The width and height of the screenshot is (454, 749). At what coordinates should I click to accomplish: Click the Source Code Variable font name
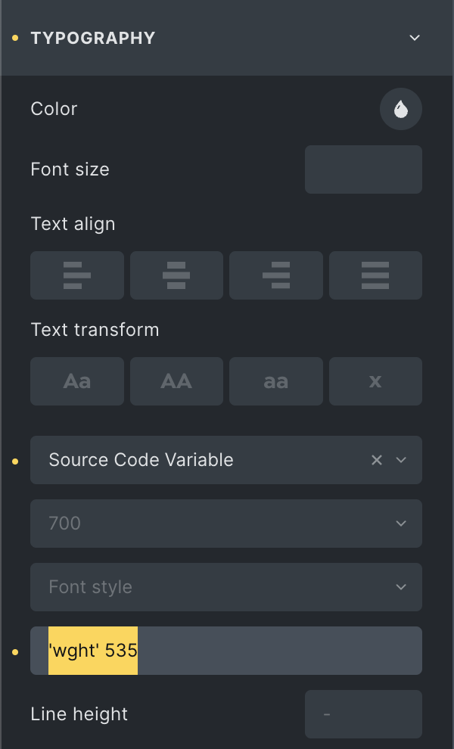141,460
